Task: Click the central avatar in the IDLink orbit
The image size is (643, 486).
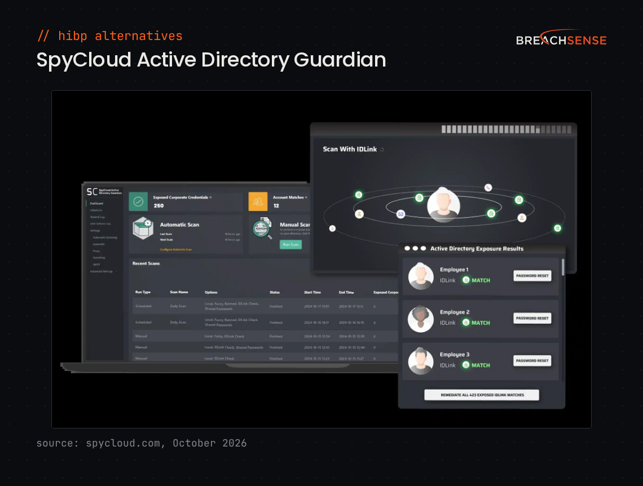Action: (443, 204)
